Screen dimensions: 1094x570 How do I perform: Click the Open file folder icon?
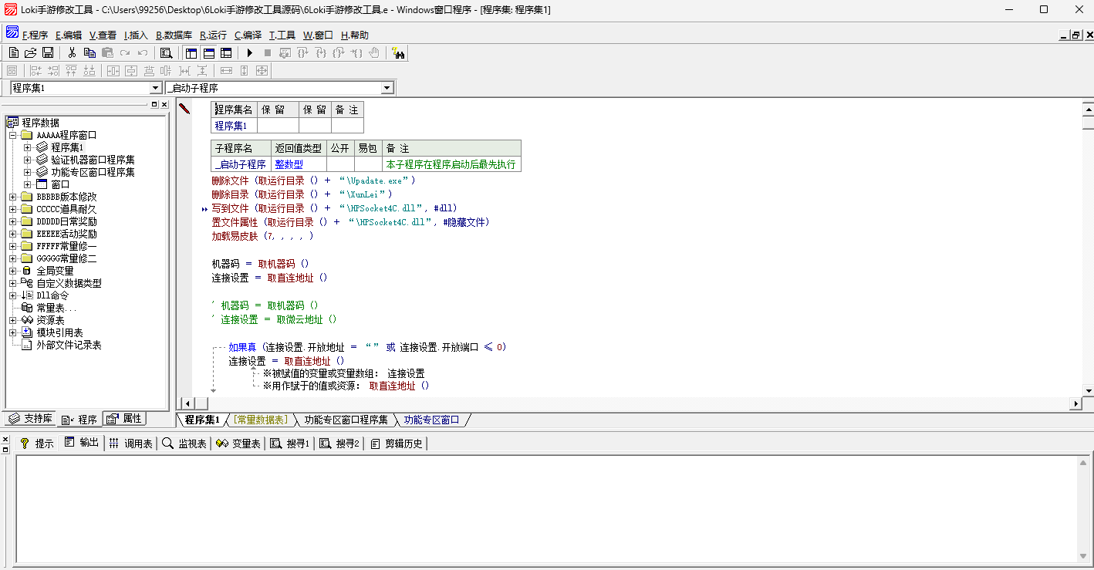coord(30,52)
